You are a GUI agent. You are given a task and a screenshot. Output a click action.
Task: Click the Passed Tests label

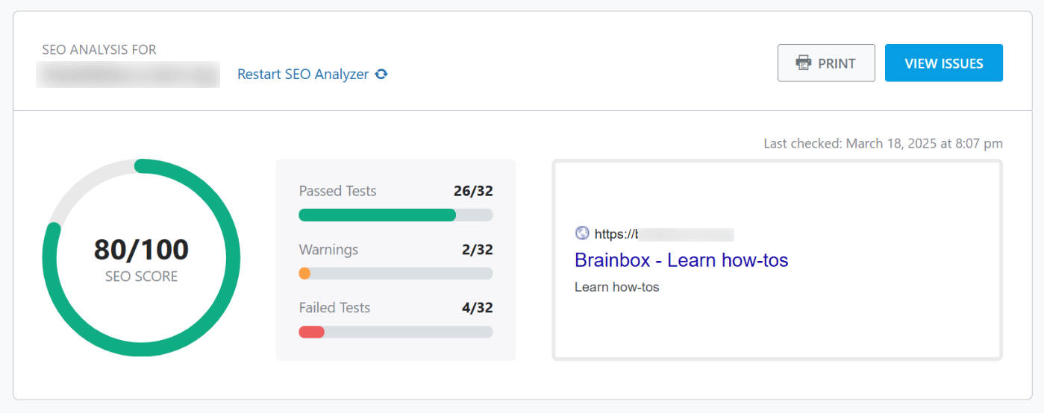click(x=337, y=191)
